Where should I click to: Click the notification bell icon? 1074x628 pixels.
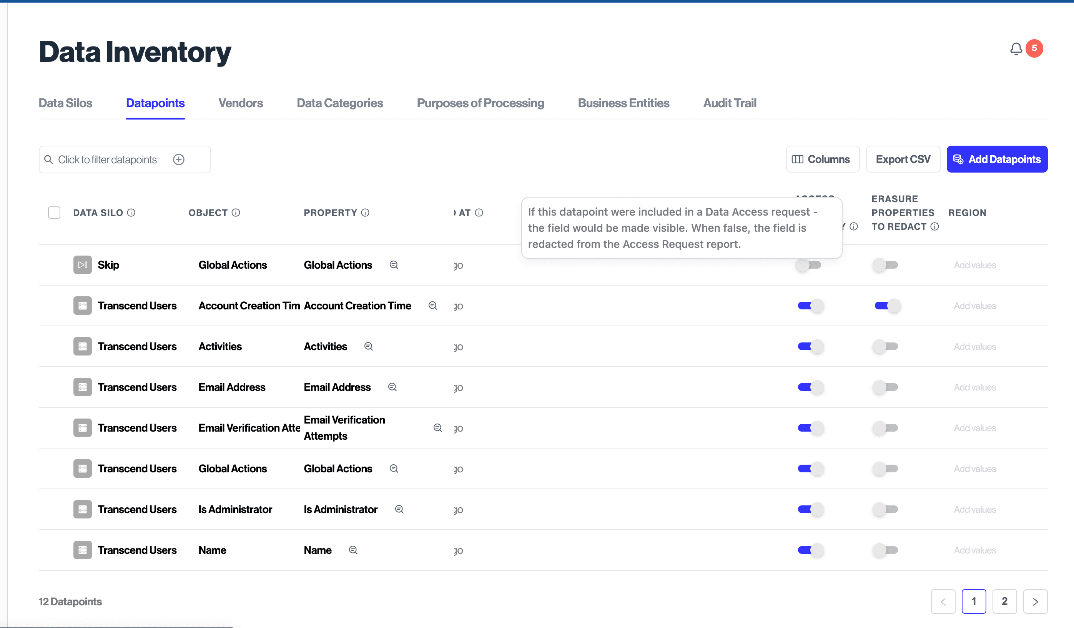1016,48
